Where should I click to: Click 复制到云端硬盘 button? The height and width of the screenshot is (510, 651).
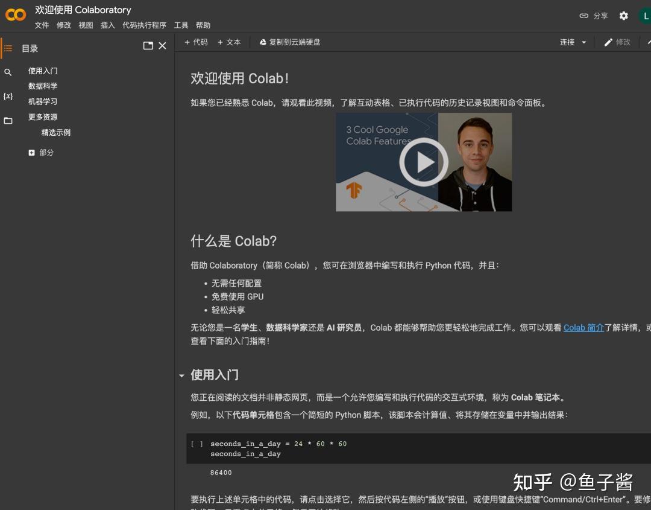click(290, 42)
